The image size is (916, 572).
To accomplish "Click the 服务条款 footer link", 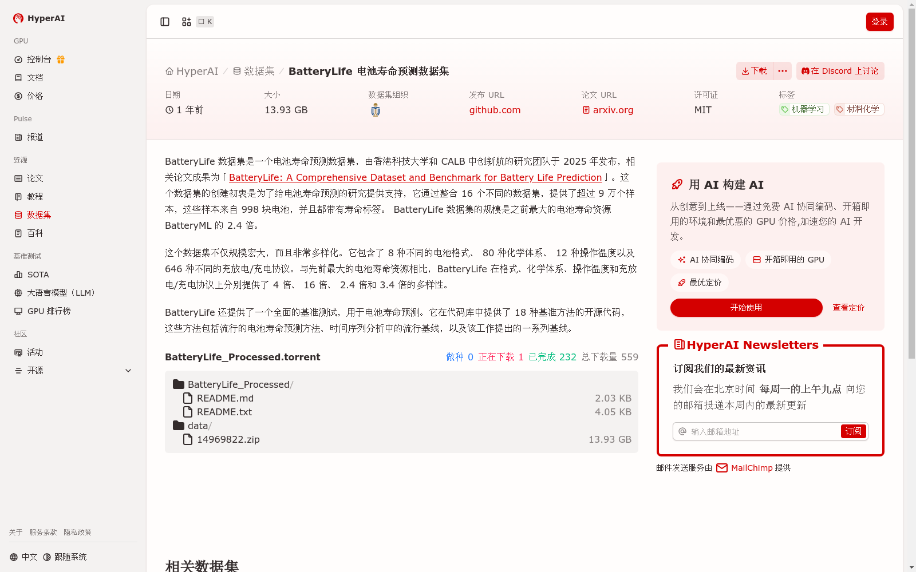I will point(43,533).
